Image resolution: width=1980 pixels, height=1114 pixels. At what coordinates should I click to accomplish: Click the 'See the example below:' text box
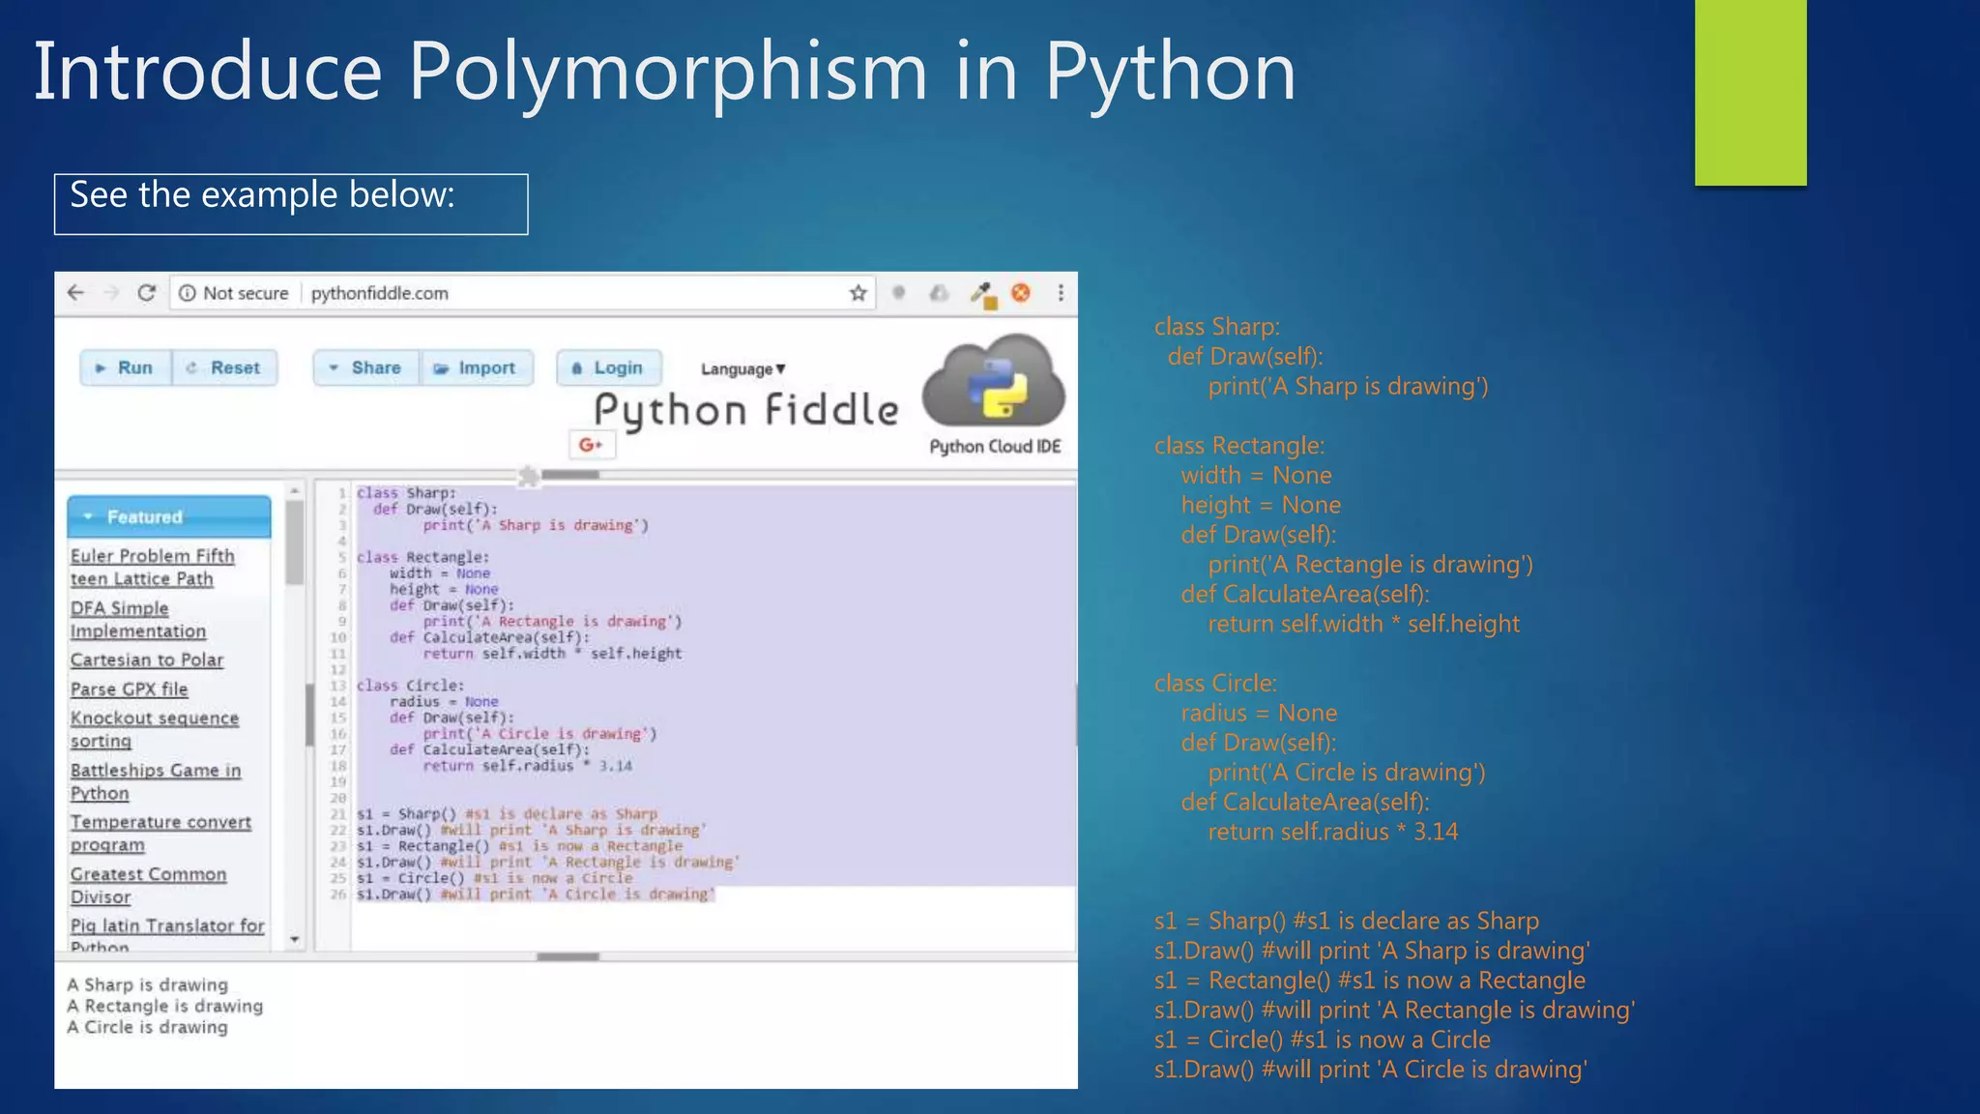291,204
